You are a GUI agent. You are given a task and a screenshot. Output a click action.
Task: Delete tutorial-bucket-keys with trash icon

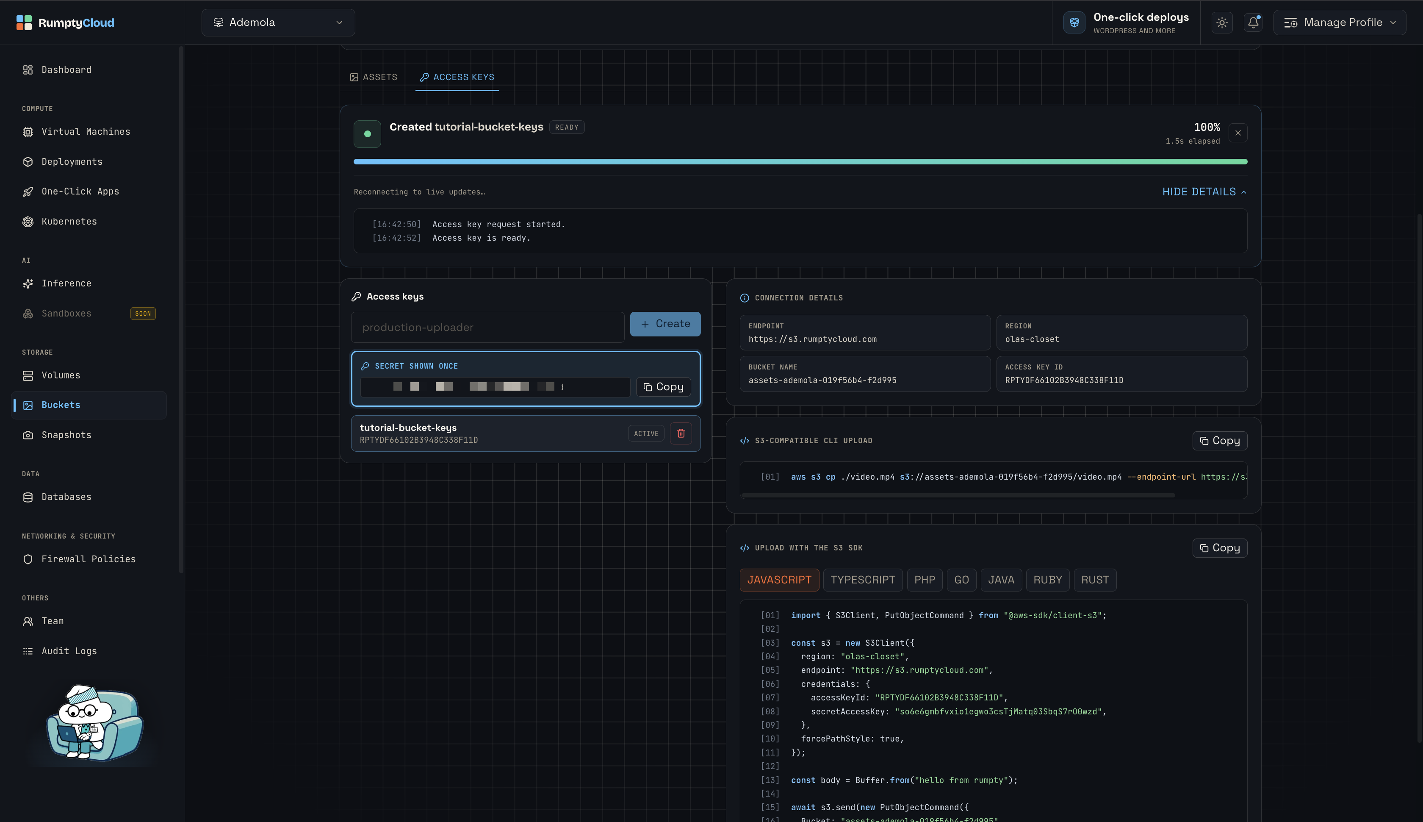pyautogui.click(x=681, y=433)
